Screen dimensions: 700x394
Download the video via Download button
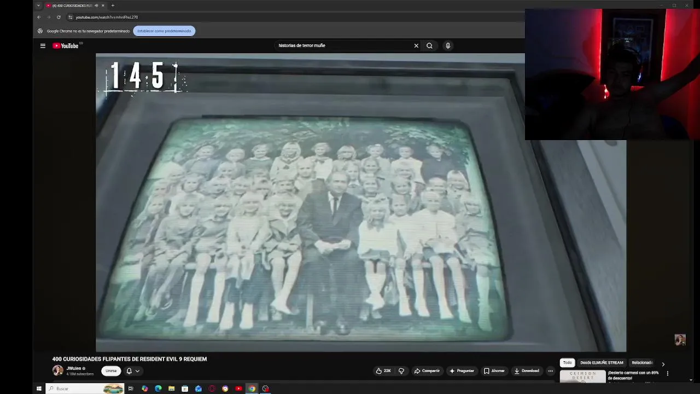point(527,371)
